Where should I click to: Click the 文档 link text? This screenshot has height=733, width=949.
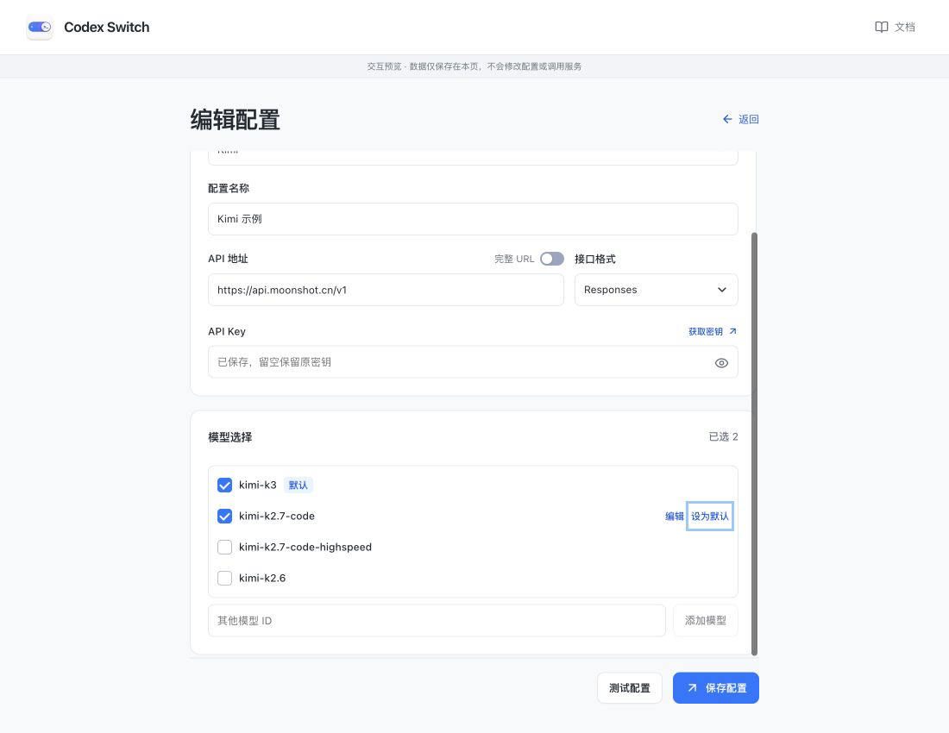(905, 27)
